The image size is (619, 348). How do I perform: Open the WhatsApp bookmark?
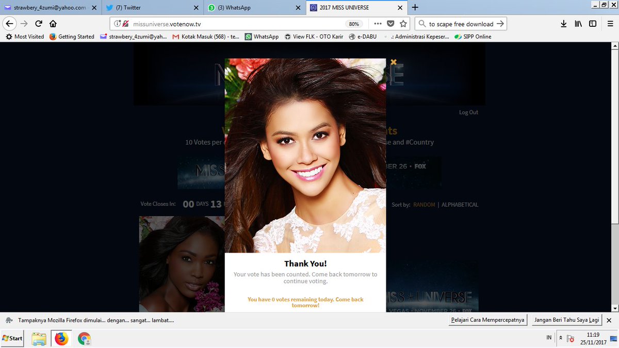click(262, 37)
